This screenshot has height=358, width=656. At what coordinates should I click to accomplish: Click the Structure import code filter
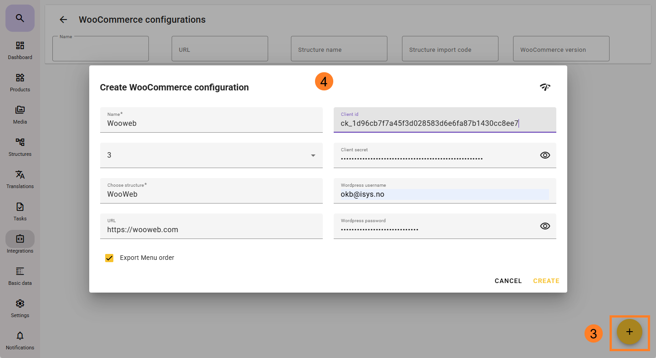[450, 49]
